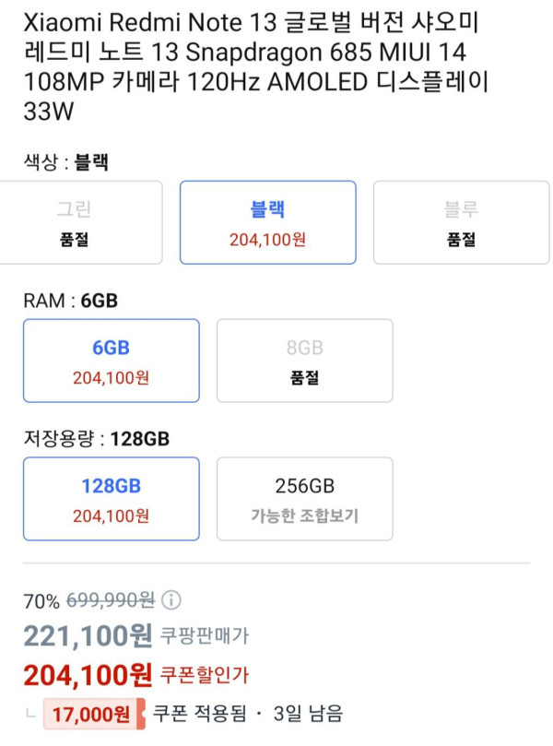Click the 221,100원 price
This screenshot has height=746, width=553.
click(88, 634)
